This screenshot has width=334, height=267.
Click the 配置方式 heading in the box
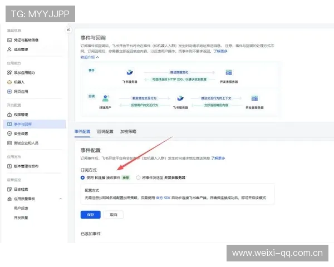click(92, 190)
